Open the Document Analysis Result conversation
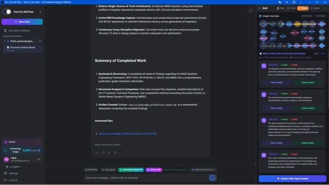 [x=23, y=49]
